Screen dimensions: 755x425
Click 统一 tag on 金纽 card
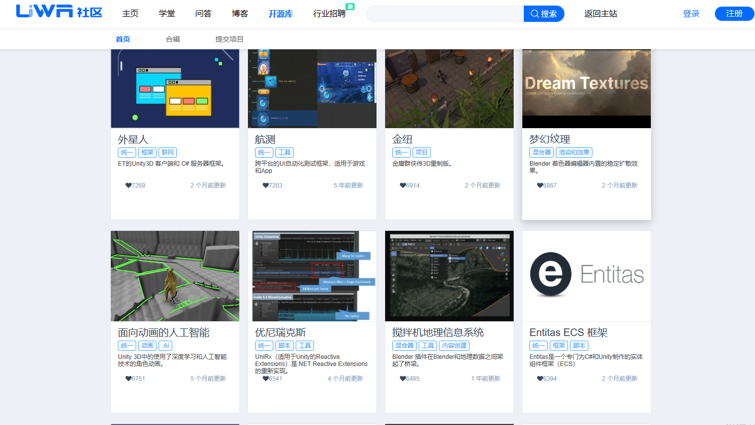coord(401,153)
